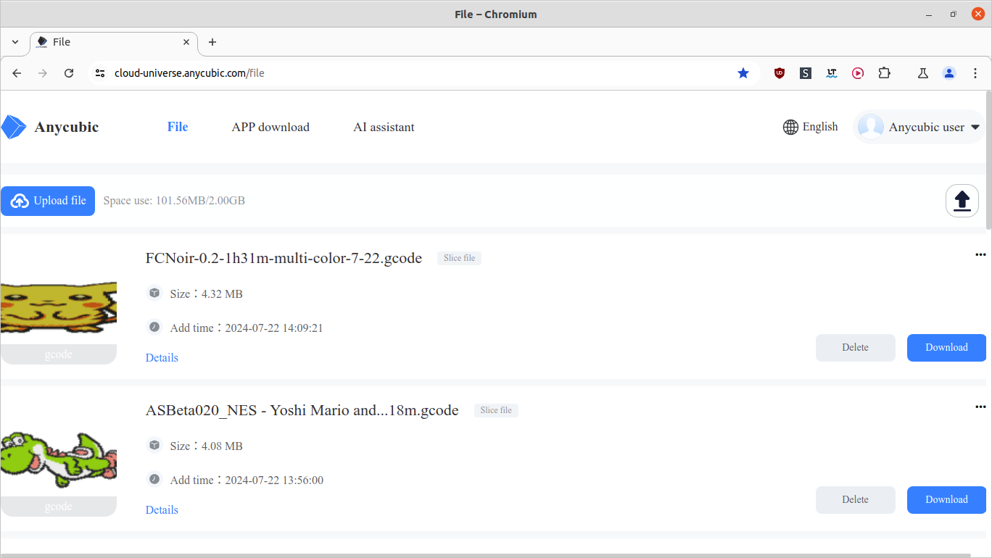
Task: Click the horizontal page scrollbar
Action: coord(486,555)
